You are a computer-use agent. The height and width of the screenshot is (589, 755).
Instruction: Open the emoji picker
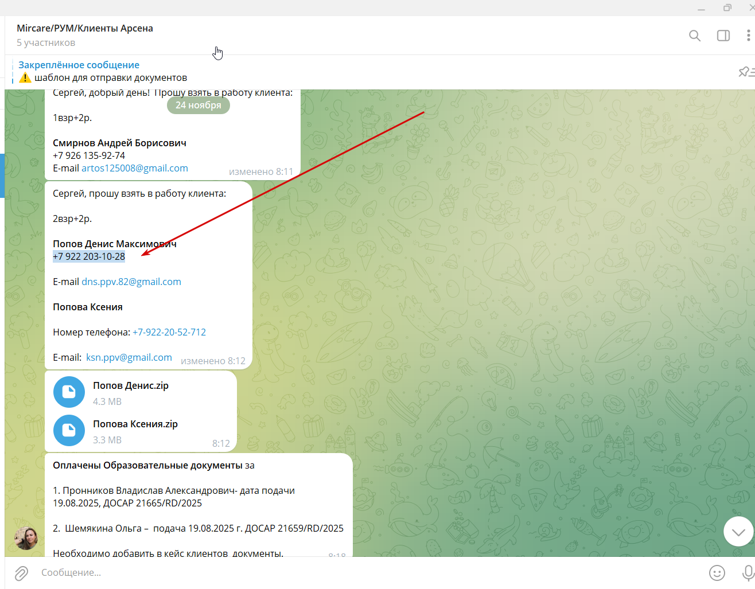coord(717,573)
